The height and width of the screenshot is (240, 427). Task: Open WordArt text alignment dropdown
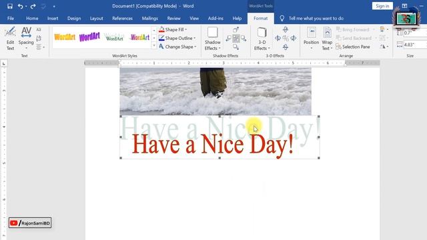[x=40, y=47]
